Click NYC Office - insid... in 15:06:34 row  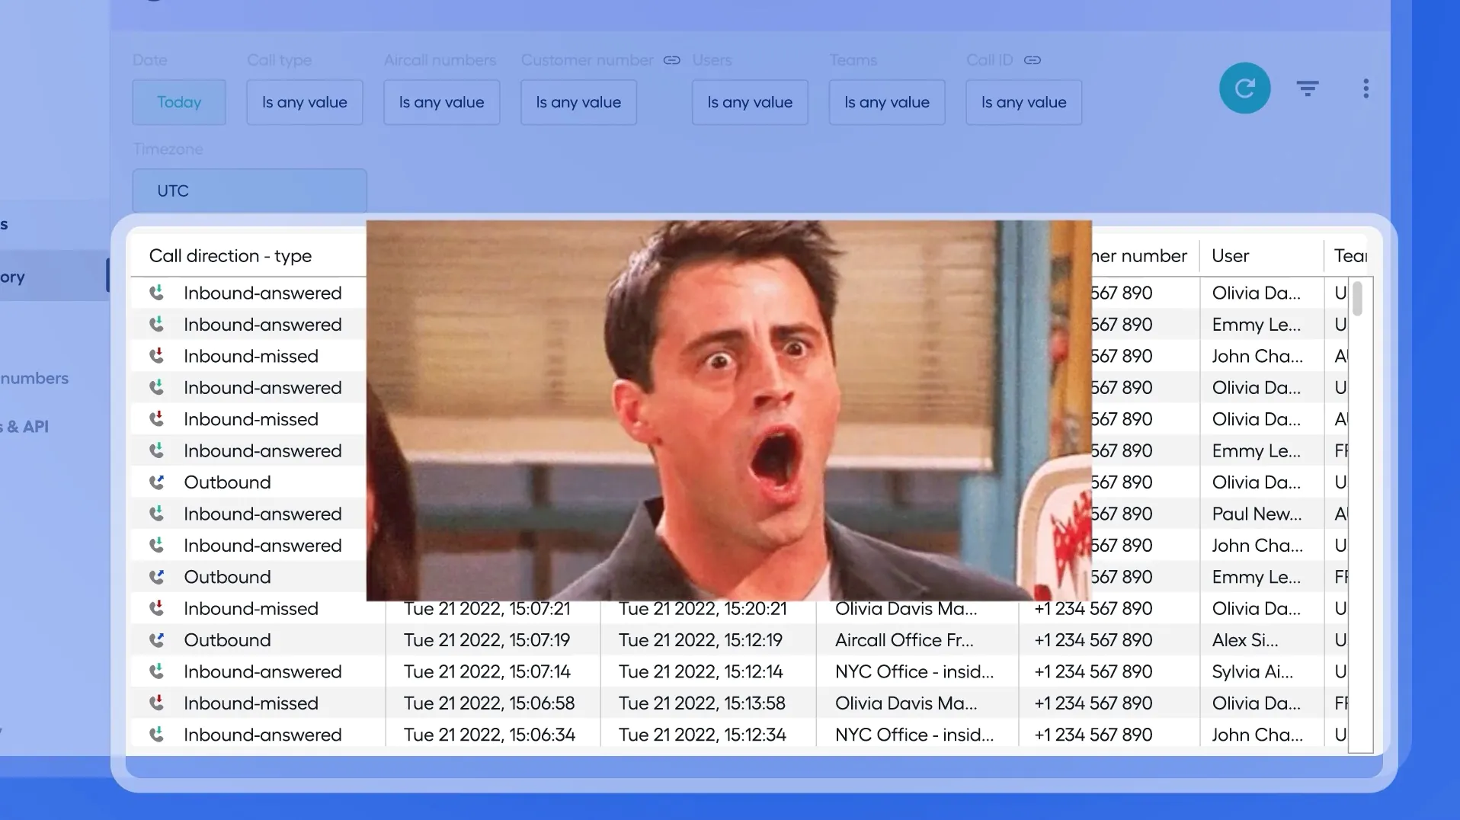coord(914,735)
